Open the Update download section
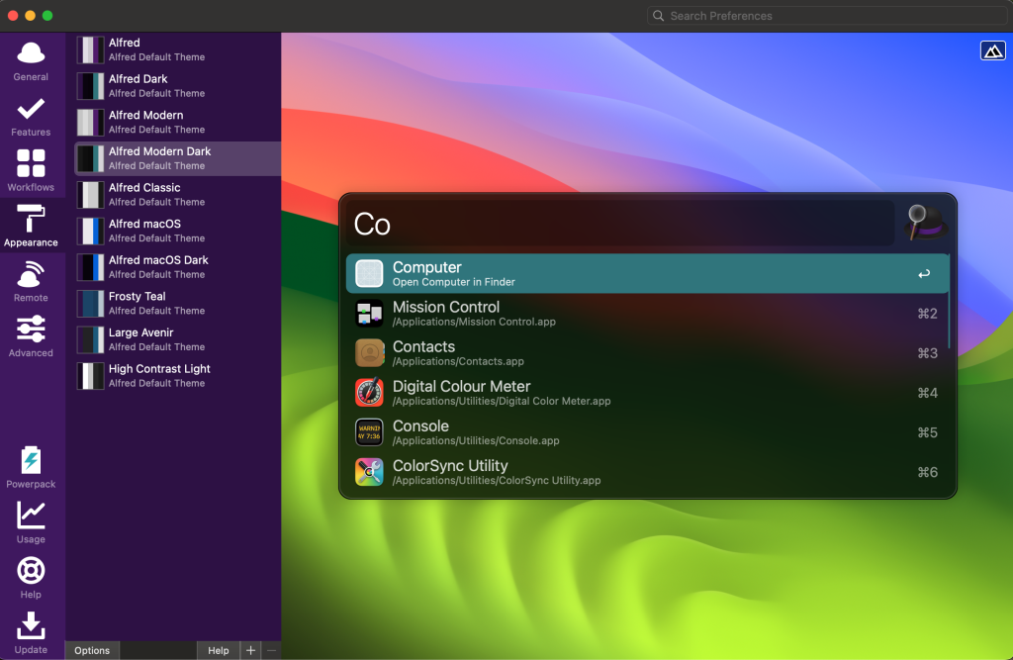Screen dimensions: 1013x660 pyautogui.click(x=31, y=633)
